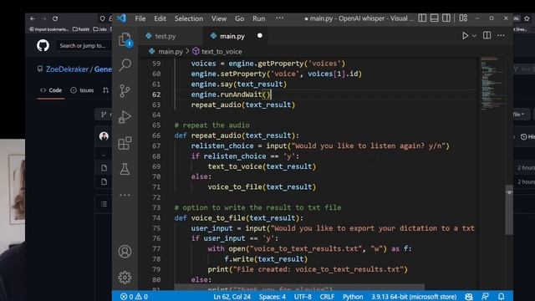Viewport: 535px width, 301px height.
Task: Click the commit author avatar on GitHub
Action: tap(104, 136)
